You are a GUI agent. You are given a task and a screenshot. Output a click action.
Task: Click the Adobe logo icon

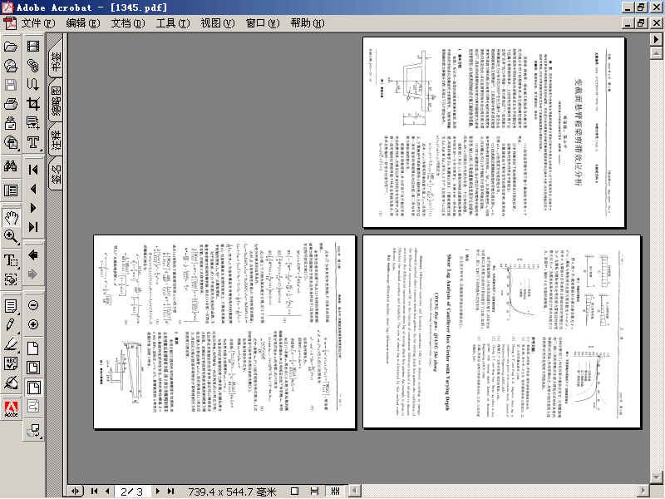click(x=11, y=409)
